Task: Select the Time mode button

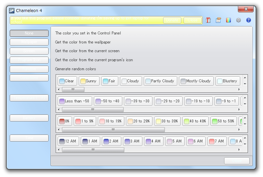Action: (x=29, y=138)
